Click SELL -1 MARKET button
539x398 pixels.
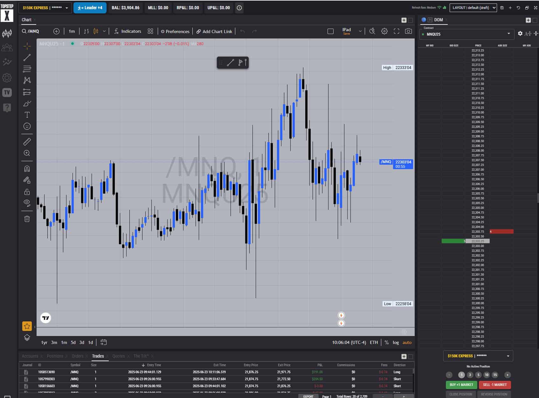[495, 385]
